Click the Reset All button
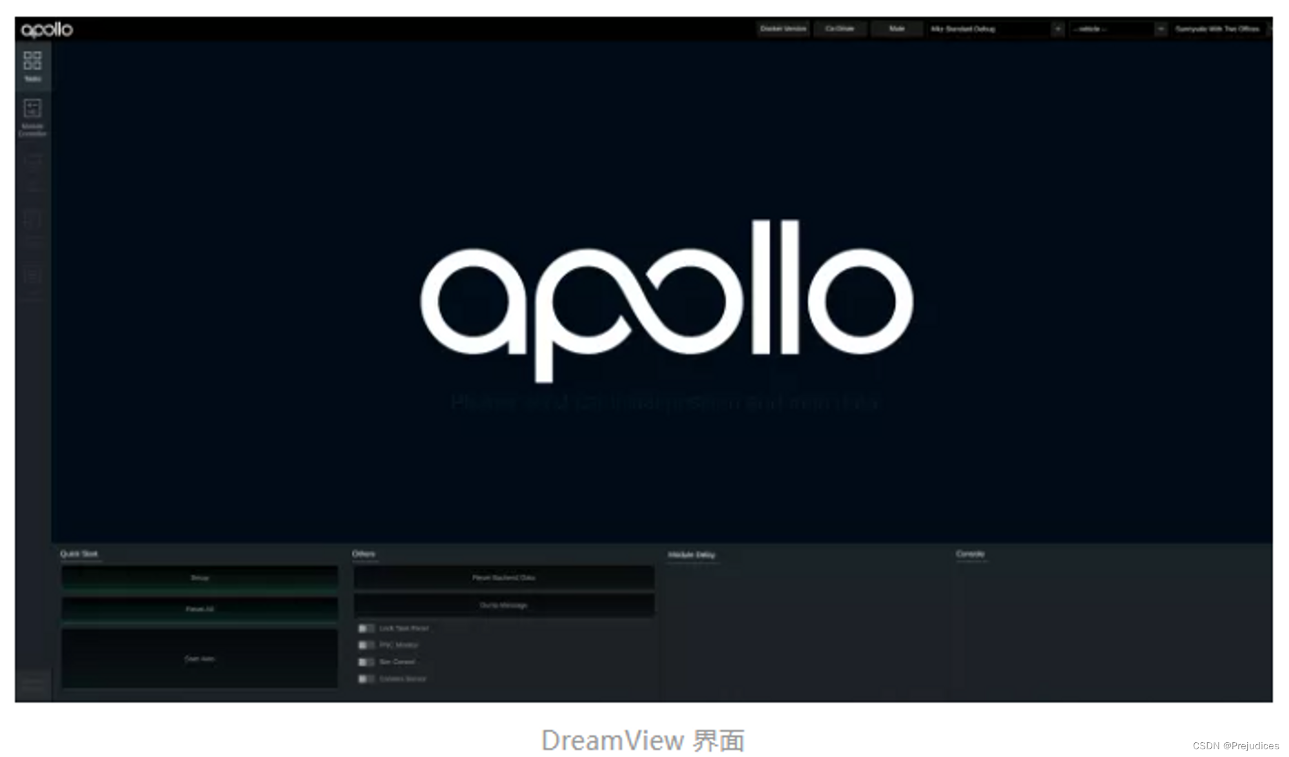 [x=200, y=609]
